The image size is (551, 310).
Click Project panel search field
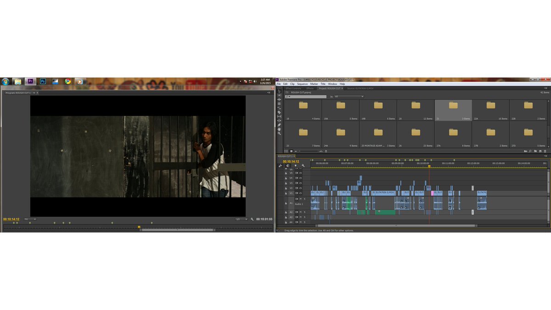pos(306,96)
